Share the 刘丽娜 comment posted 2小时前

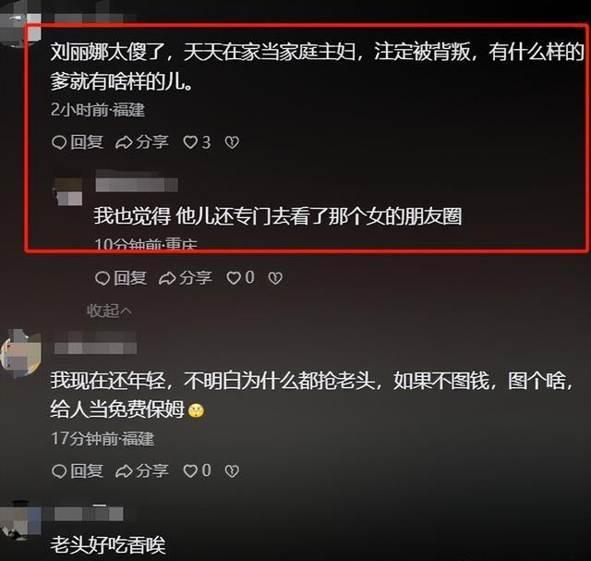tap(141, 142)
